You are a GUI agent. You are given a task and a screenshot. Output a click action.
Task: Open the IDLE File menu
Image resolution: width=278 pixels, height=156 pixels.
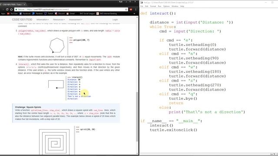click(x=142, y=6)
